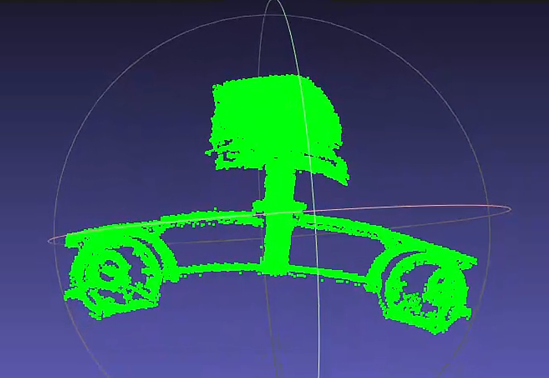Image resolution: width=549 pixels, height=378 pixels.
Task: Click the upper curved beam right of the column
Action: point(358,228)
